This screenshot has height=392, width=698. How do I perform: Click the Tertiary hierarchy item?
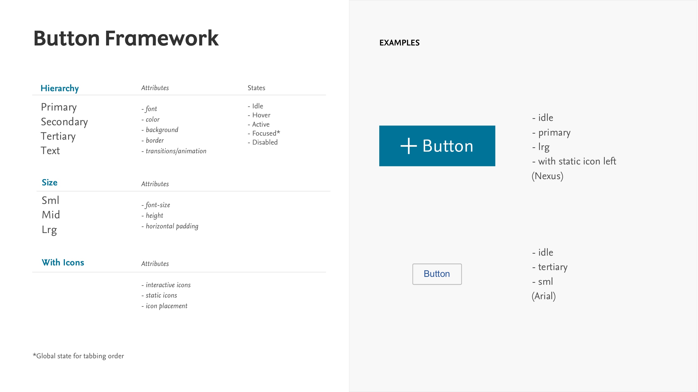tap(58, 136)
